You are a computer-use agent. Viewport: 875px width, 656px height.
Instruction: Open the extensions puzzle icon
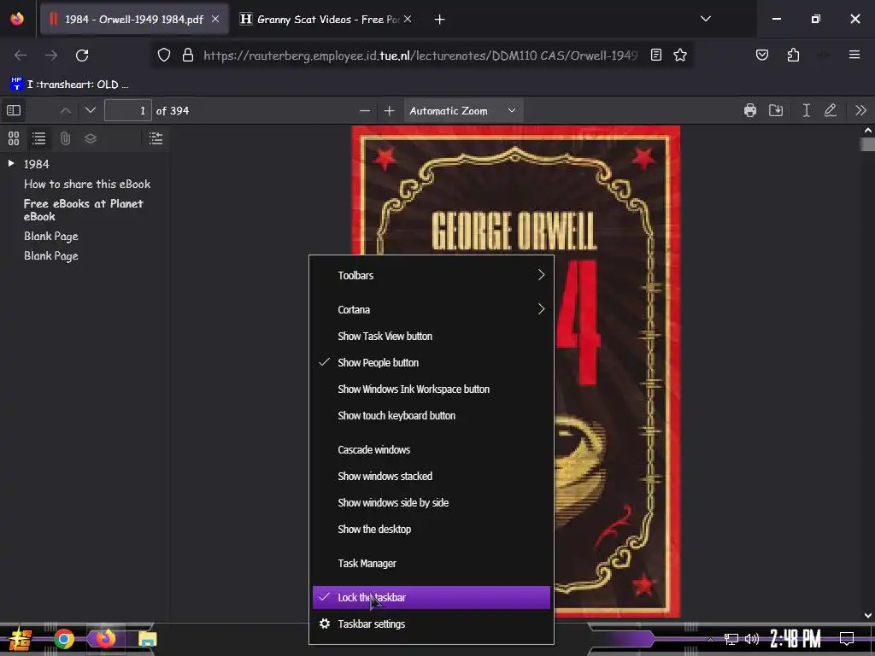tap(793, 56)
